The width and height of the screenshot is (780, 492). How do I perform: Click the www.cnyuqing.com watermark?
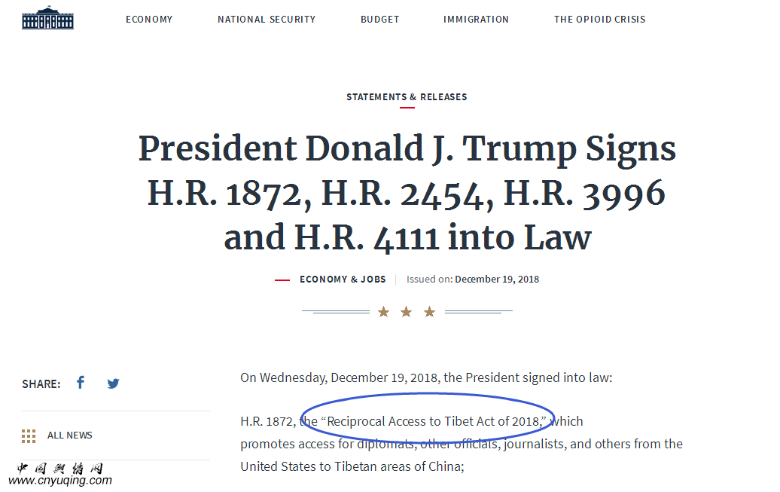pos(60,480)
